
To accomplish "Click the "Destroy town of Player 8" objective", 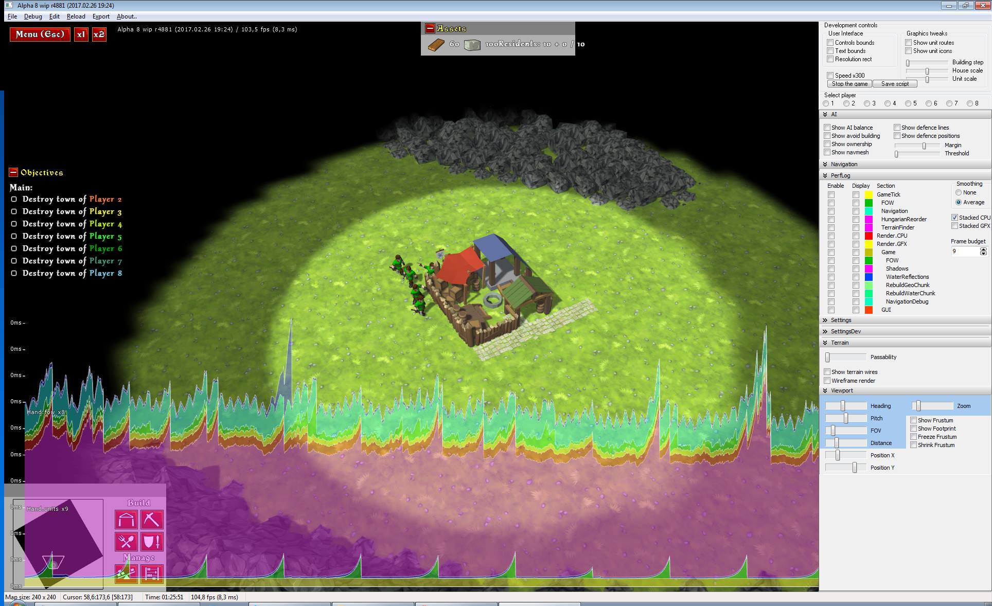I will (x=72, y=273).
